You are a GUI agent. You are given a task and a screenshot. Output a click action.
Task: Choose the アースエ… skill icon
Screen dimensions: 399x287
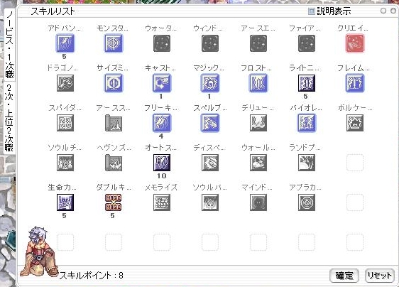[258, 43]
